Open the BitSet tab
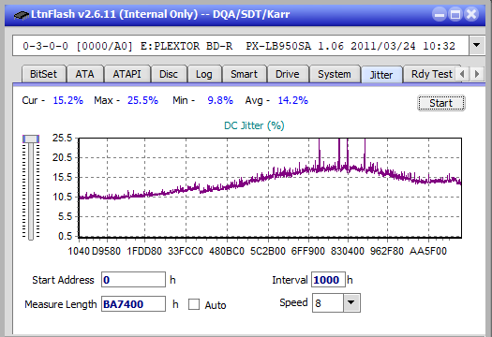 [x=44, y=74]
